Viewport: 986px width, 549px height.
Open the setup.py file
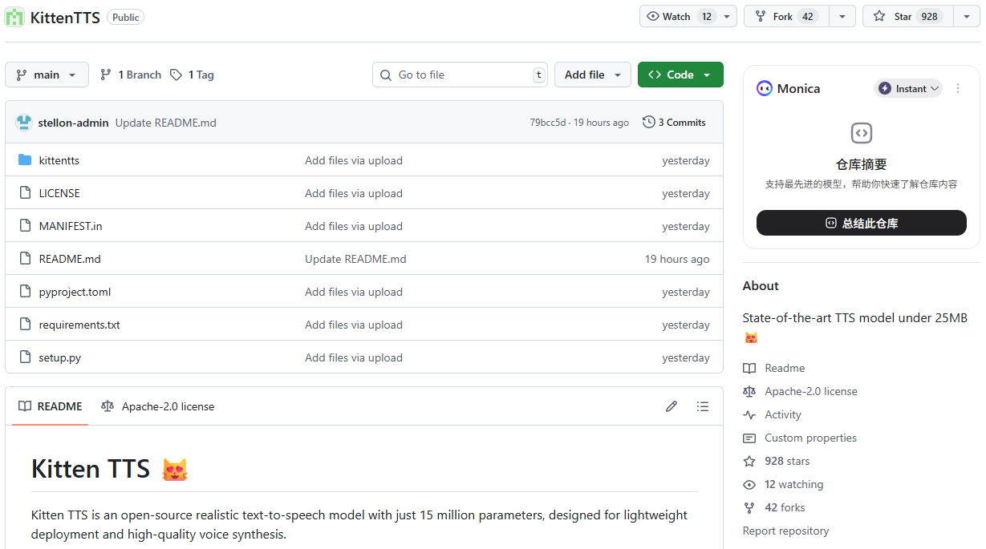point(60,357)
